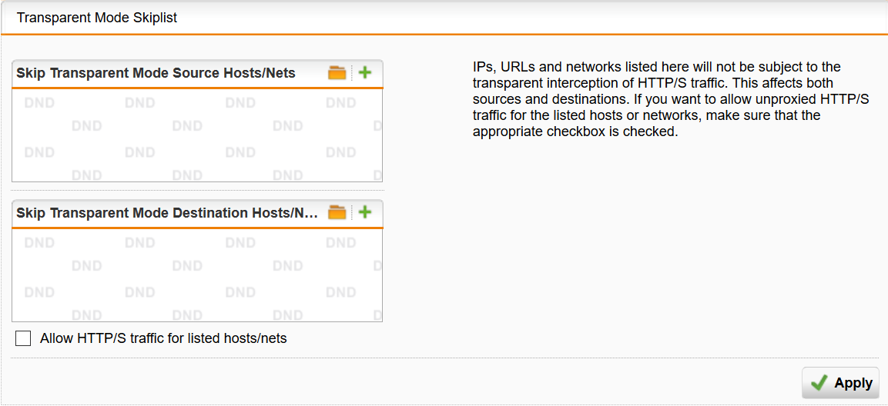Click the dotted line above Apply
Screen dimensions: 888x406
[x=445, y=358]
